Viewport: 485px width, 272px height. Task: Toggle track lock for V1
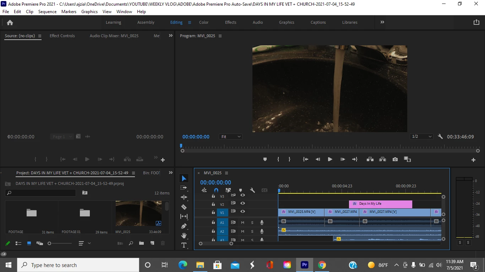(213, 212)
